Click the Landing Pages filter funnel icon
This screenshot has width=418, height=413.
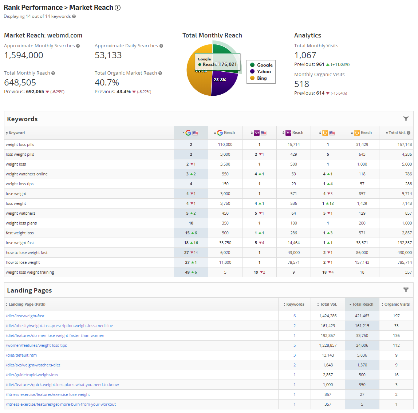coord(406,290)
